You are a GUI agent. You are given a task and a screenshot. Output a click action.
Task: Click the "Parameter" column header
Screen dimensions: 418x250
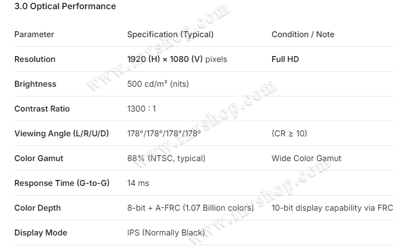(x=34, y=34)
